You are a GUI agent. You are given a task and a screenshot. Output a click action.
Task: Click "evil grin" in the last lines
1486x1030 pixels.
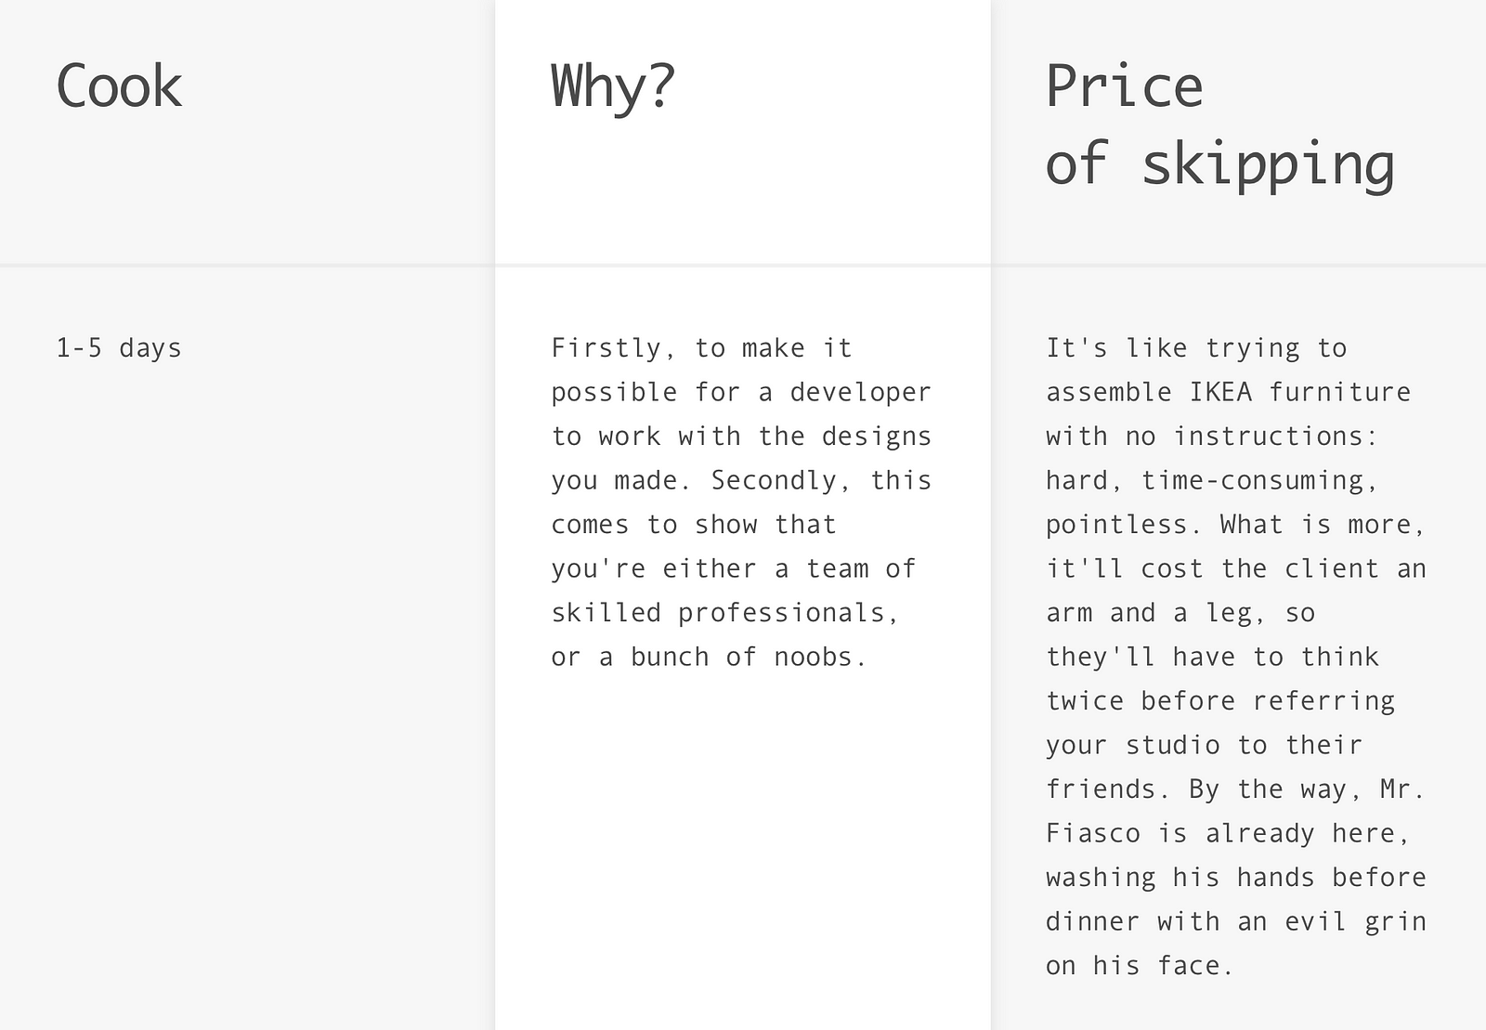pos(1356,922)
